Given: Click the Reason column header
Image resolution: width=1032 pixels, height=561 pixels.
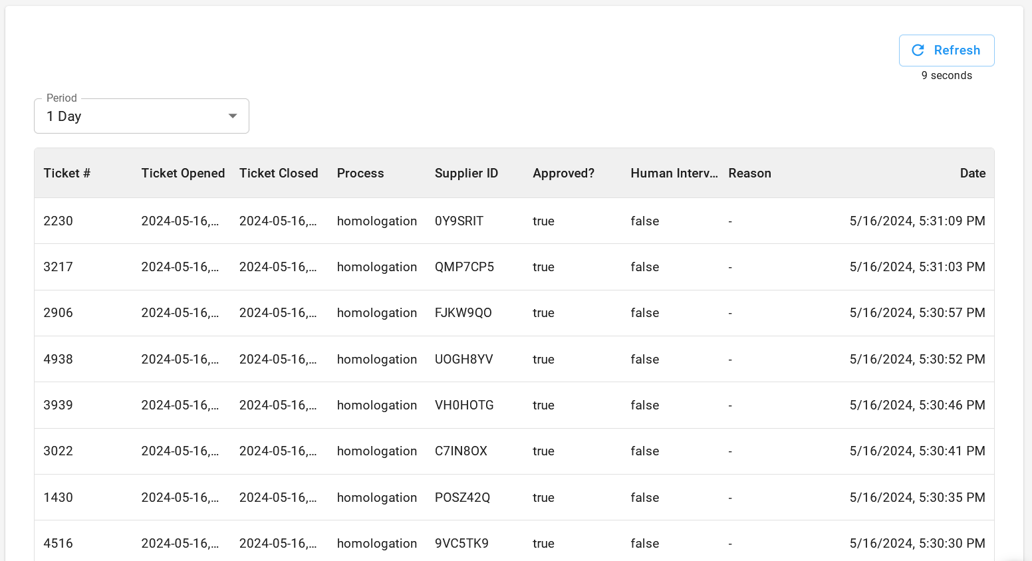Looking at the screenshot, I should 749,173.
